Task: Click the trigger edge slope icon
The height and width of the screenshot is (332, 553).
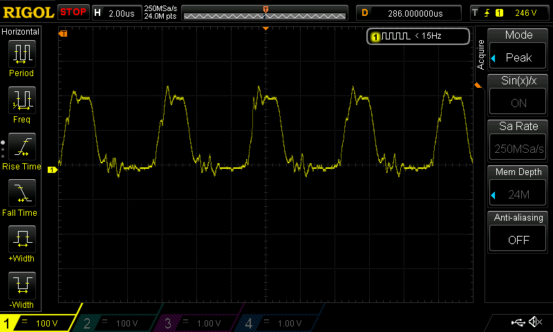Action: click(487, 13)
